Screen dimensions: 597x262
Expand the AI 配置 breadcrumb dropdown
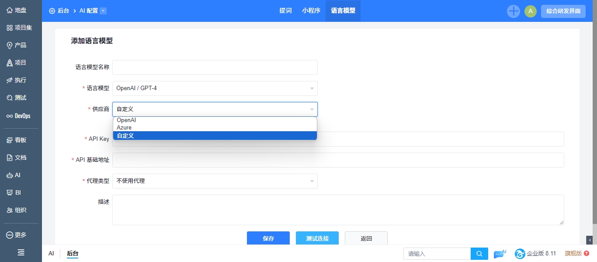(103, 11)
